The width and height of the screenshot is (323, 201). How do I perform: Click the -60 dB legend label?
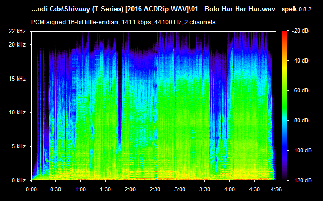[300, 91]
